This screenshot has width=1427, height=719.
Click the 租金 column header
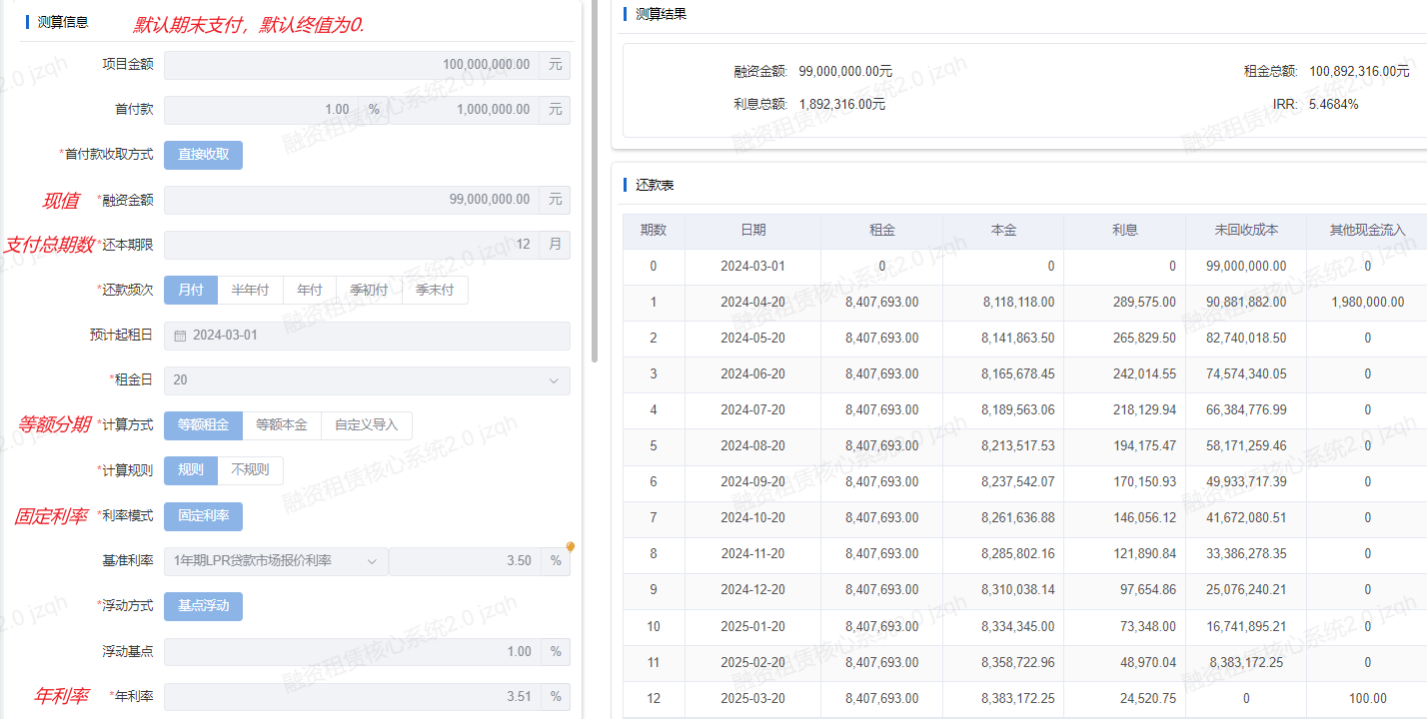(x=881, y=231)
